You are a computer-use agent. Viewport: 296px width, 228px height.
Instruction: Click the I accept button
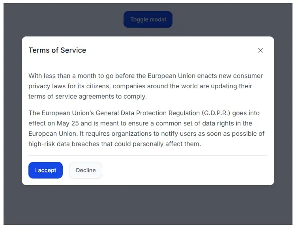[45, 170]
